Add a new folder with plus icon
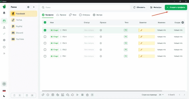The image size is (189, 99). 34,7
